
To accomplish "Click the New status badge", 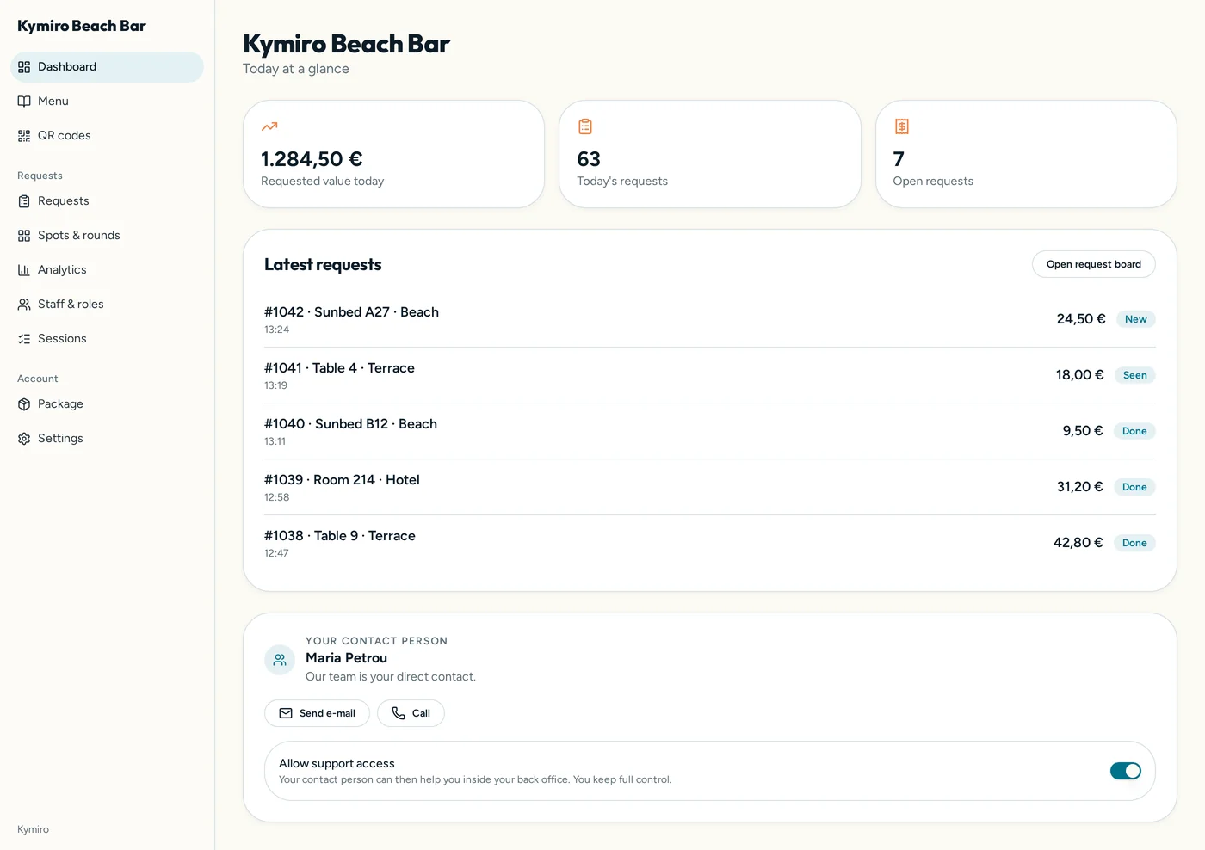I will pos(1135,319).
